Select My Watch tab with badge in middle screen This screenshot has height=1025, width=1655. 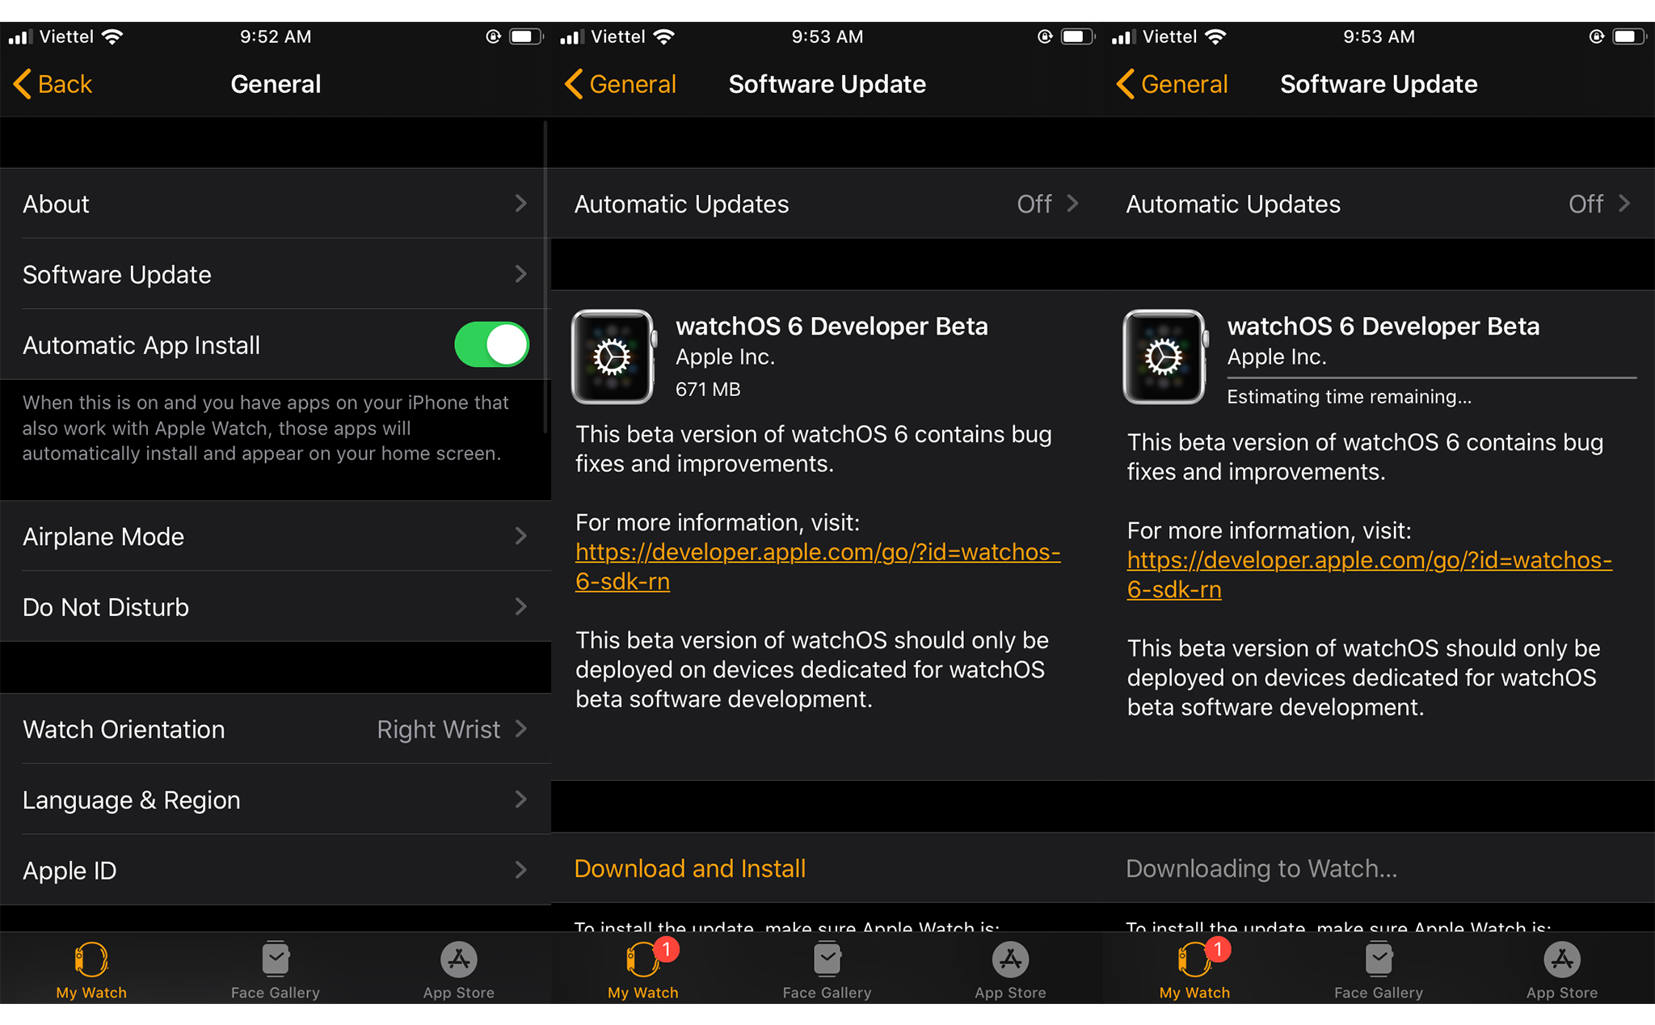click(643, 960)
